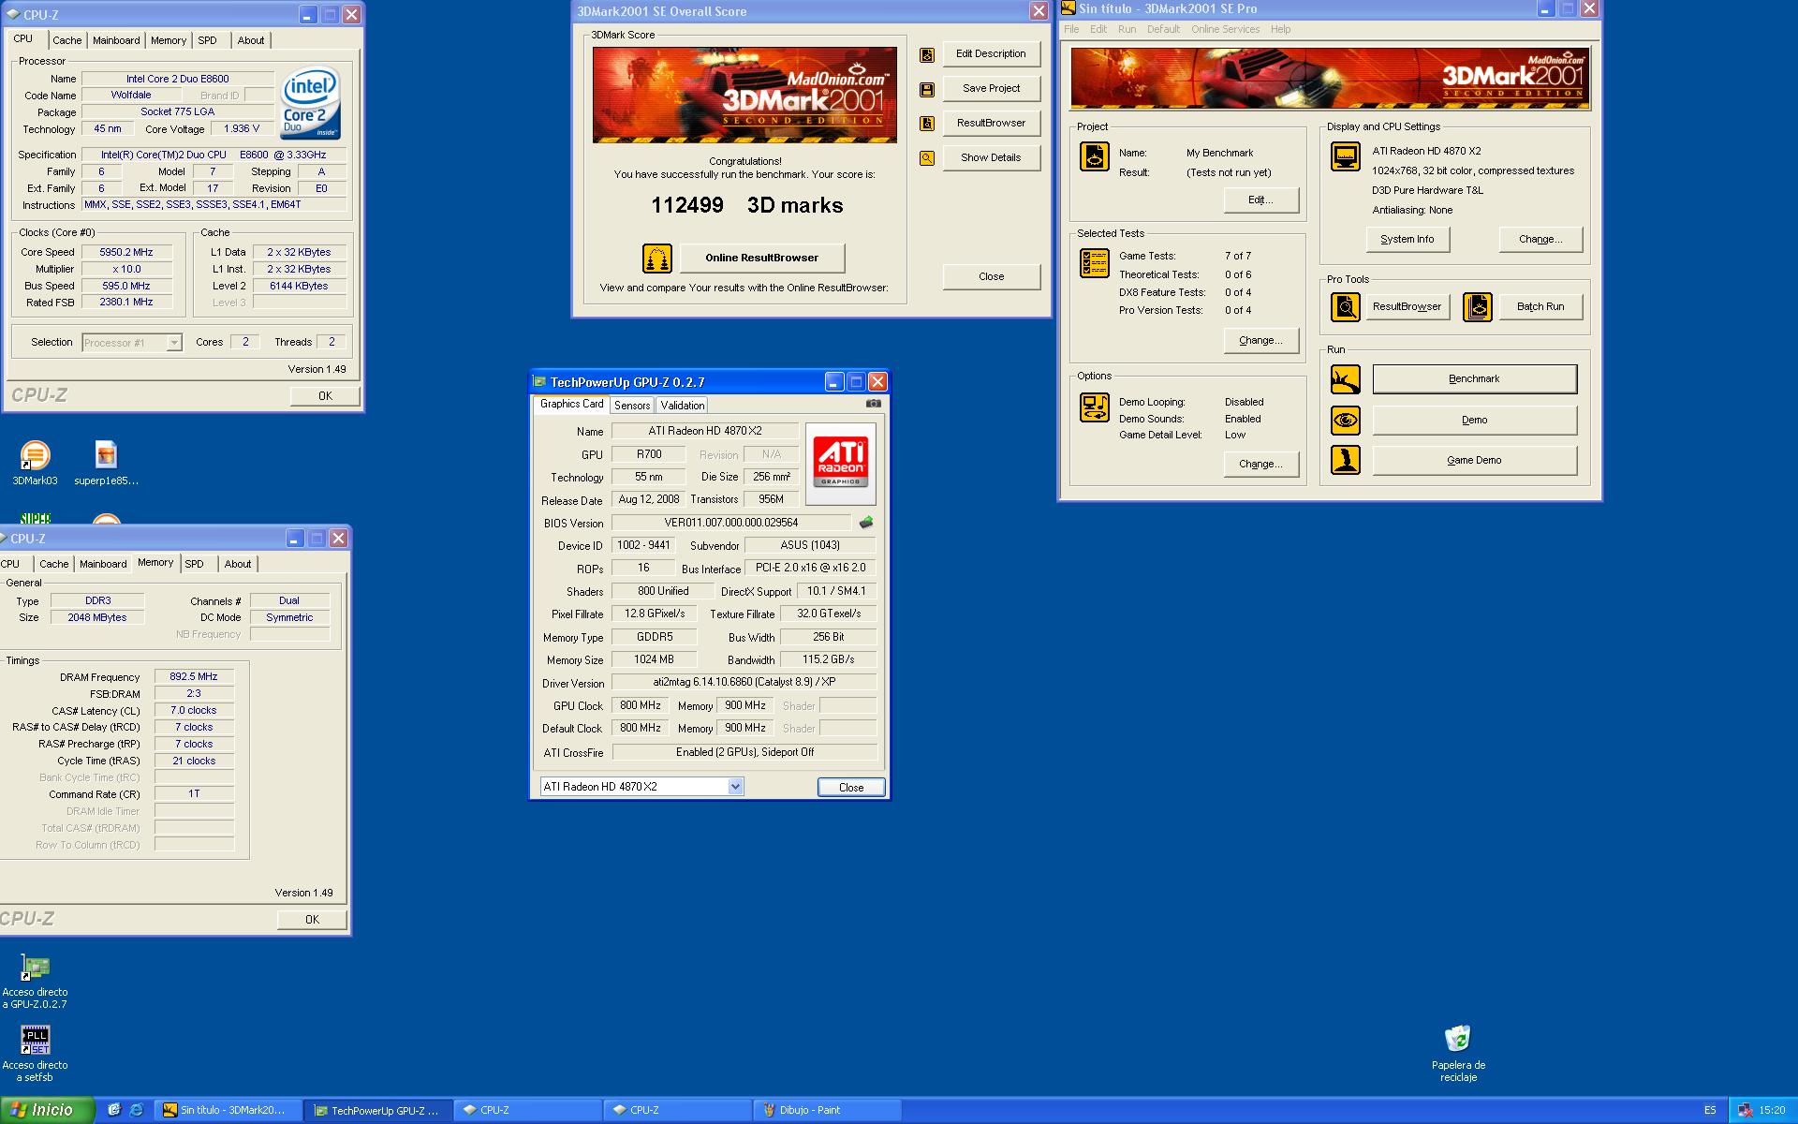Viewport: 1798px width, 1124px height.
Task: Click the BIOS Version field in GPU-Z
Action: point(731,523)
